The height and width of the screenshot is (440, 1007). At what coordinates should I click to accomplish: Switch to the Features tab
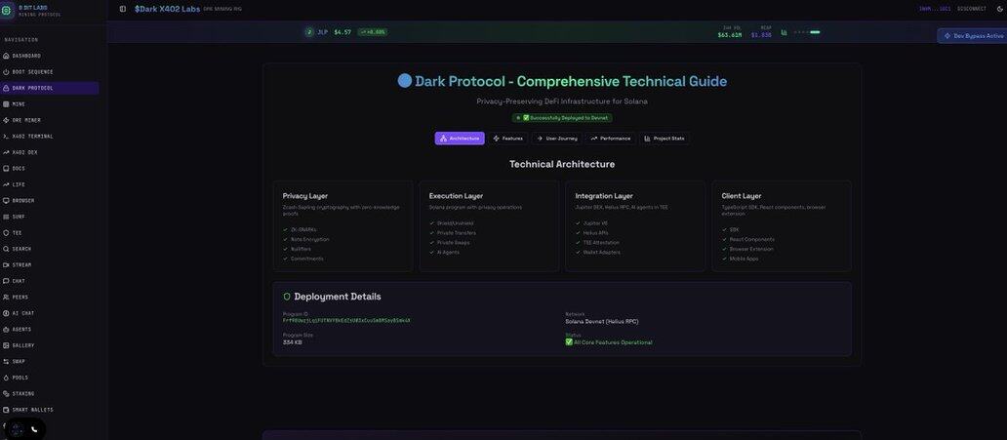[507, 139]
